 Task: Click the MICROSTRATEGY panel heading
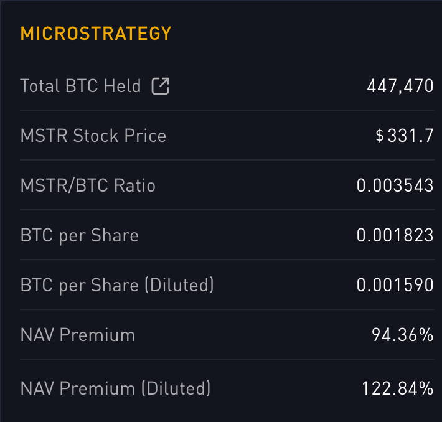click(x=96, y=34)
